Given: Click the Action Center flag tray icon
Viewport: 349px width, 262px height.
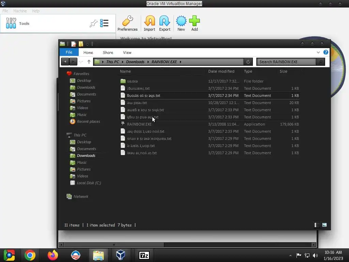Looking at the screenshot, I should click(299, 255).
